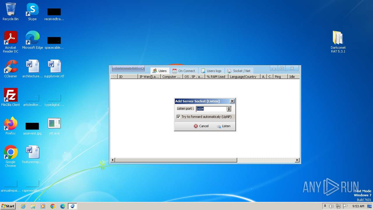Click the Language/Country column header

(x=244, y=77)
